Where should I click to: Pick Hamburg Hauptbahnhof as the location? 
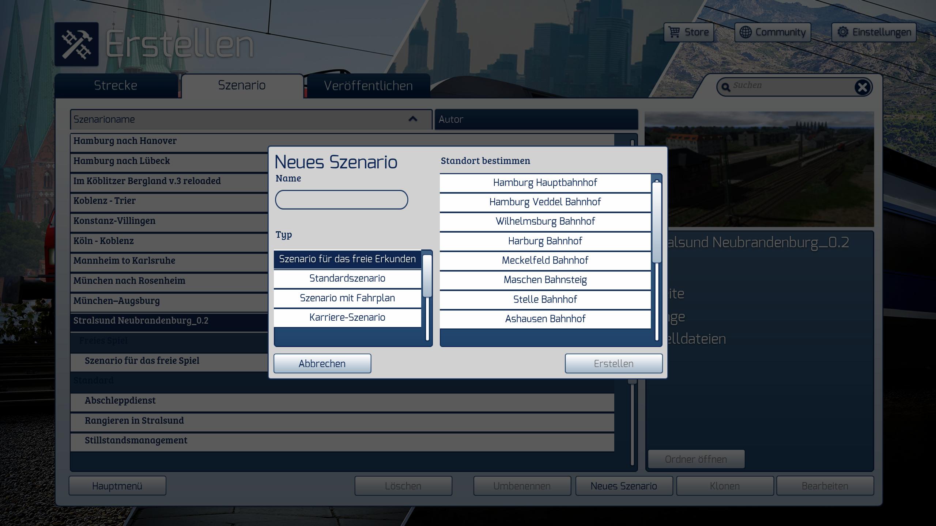pyautogui.click(x=545, y=183)
